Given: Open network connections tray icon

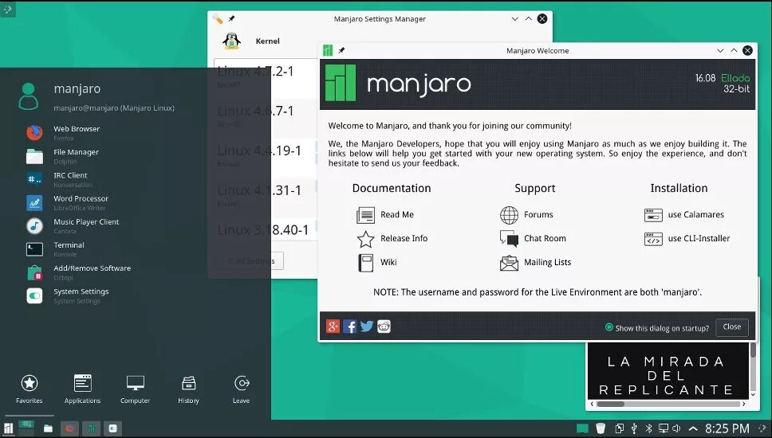Looking at the screenshot, I should 664,428.
